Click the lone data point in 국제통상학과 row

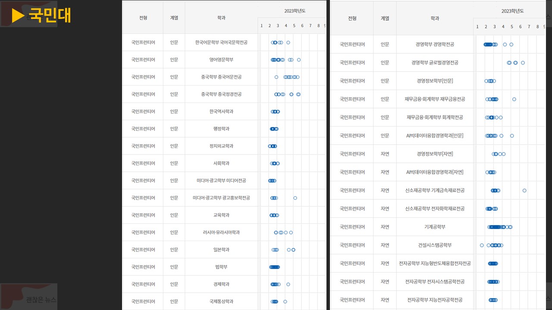click(x=285, y=301)
